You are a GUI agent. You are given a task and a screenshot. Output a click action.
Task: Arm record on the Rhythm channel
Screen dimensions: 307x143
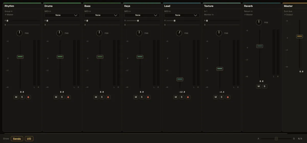[28, 97]
